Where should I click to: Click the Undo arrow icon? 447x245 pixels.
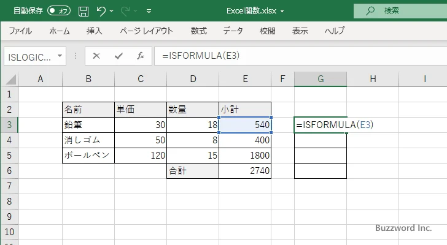101,11
